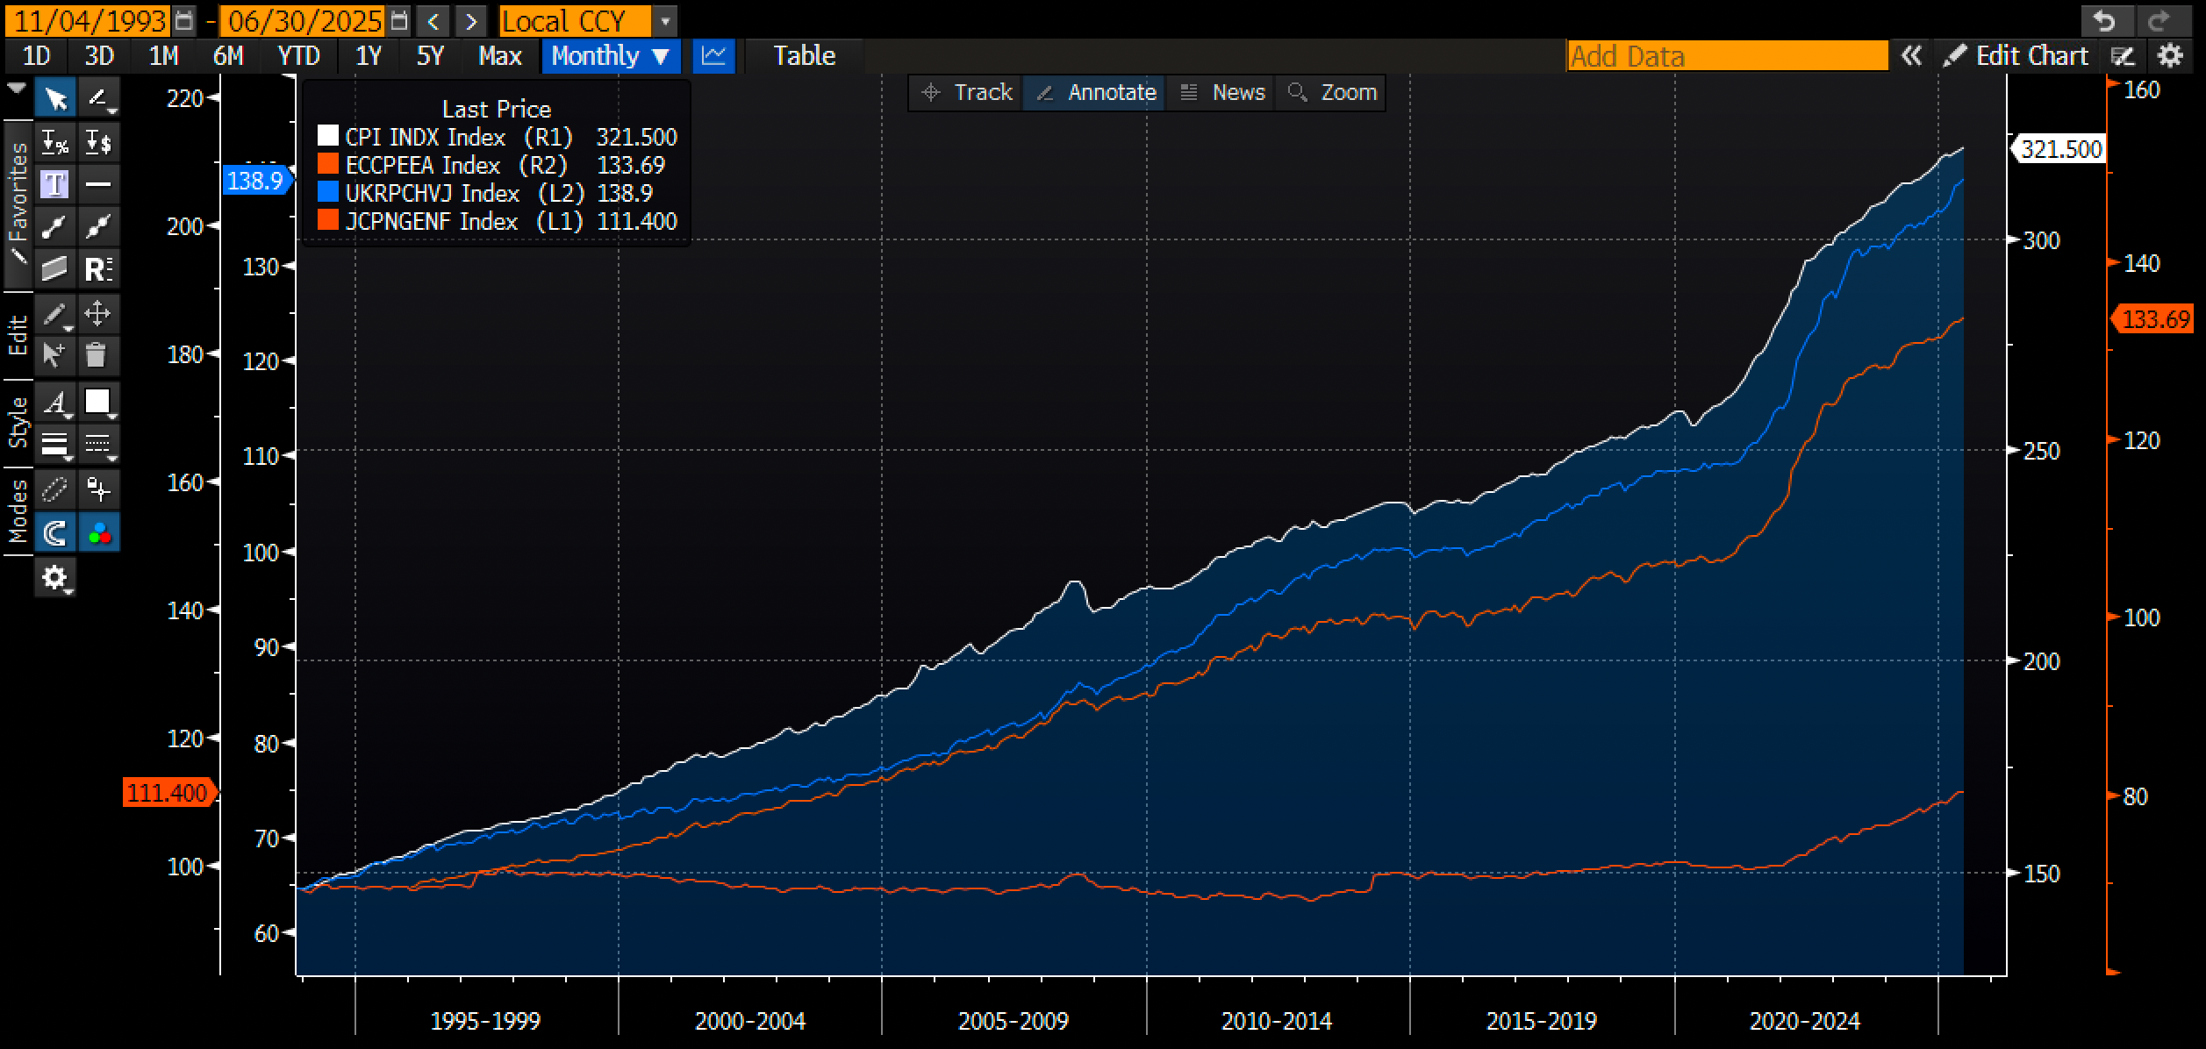This screenshot has width=2206, height=1049.
Task: Click the undo arrow icon
Action: (2104, 20)
